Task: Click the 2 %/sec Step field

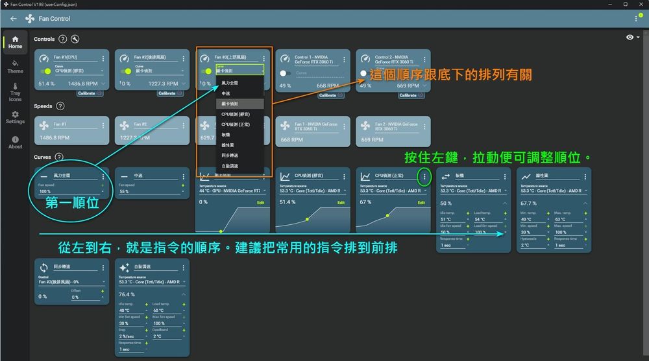Action: click(x=132, y=336)
